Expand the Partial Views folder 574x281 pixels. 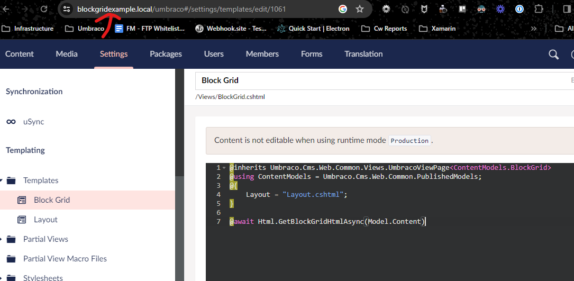[x=1, y=239]
